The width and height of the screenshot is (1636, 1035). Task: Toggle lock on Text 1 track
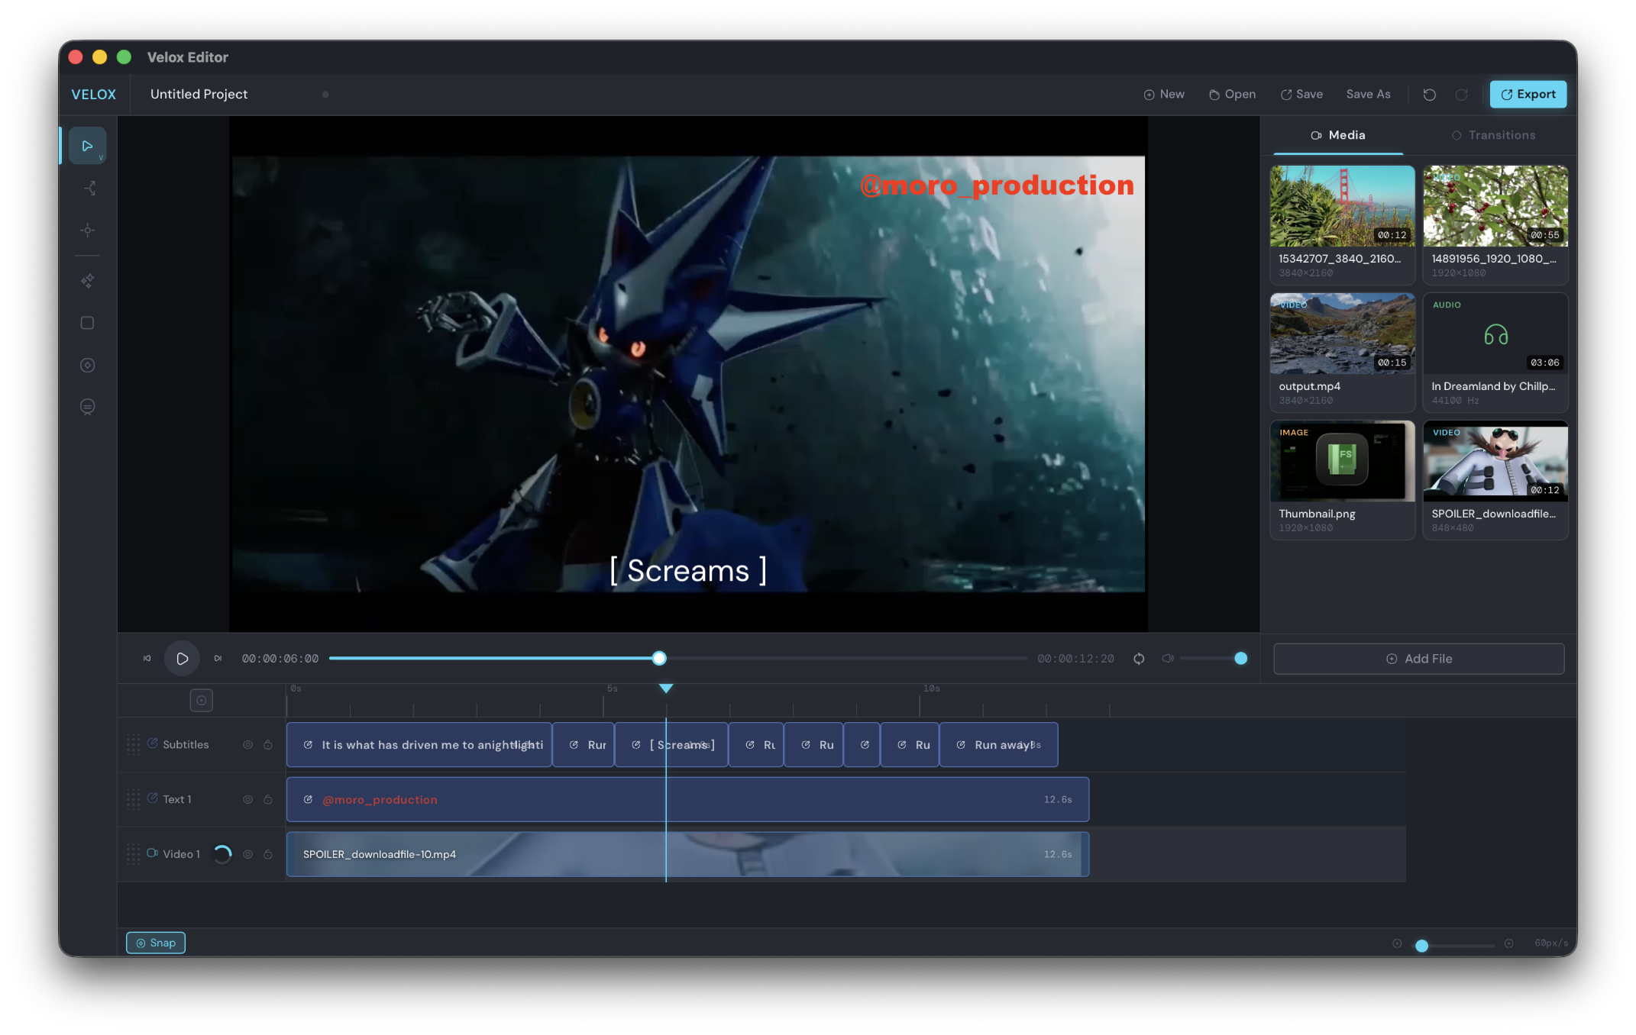[268, 800]
